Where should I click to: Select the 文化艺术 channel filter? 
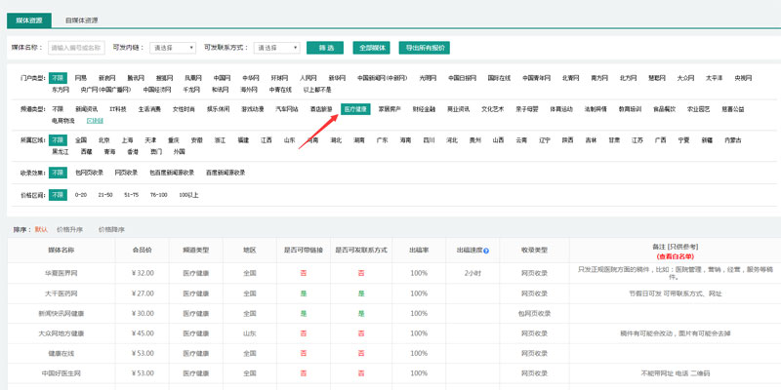(x=493, y=109)
